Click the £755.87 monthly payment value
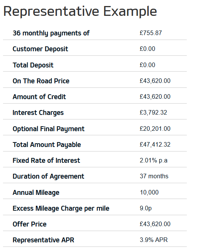This screenshot has width=200, height=251. point(151,33)
